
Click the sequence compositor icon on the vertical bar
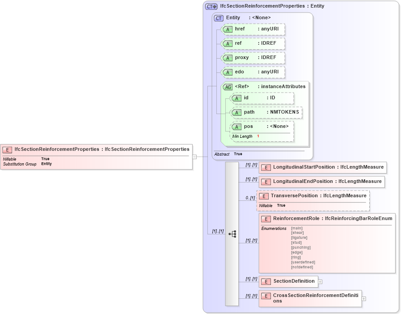(x=232, y=234)
